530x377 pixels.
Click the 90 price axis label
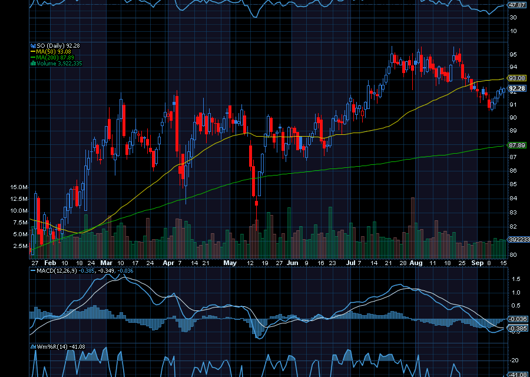tap(513, 118)
